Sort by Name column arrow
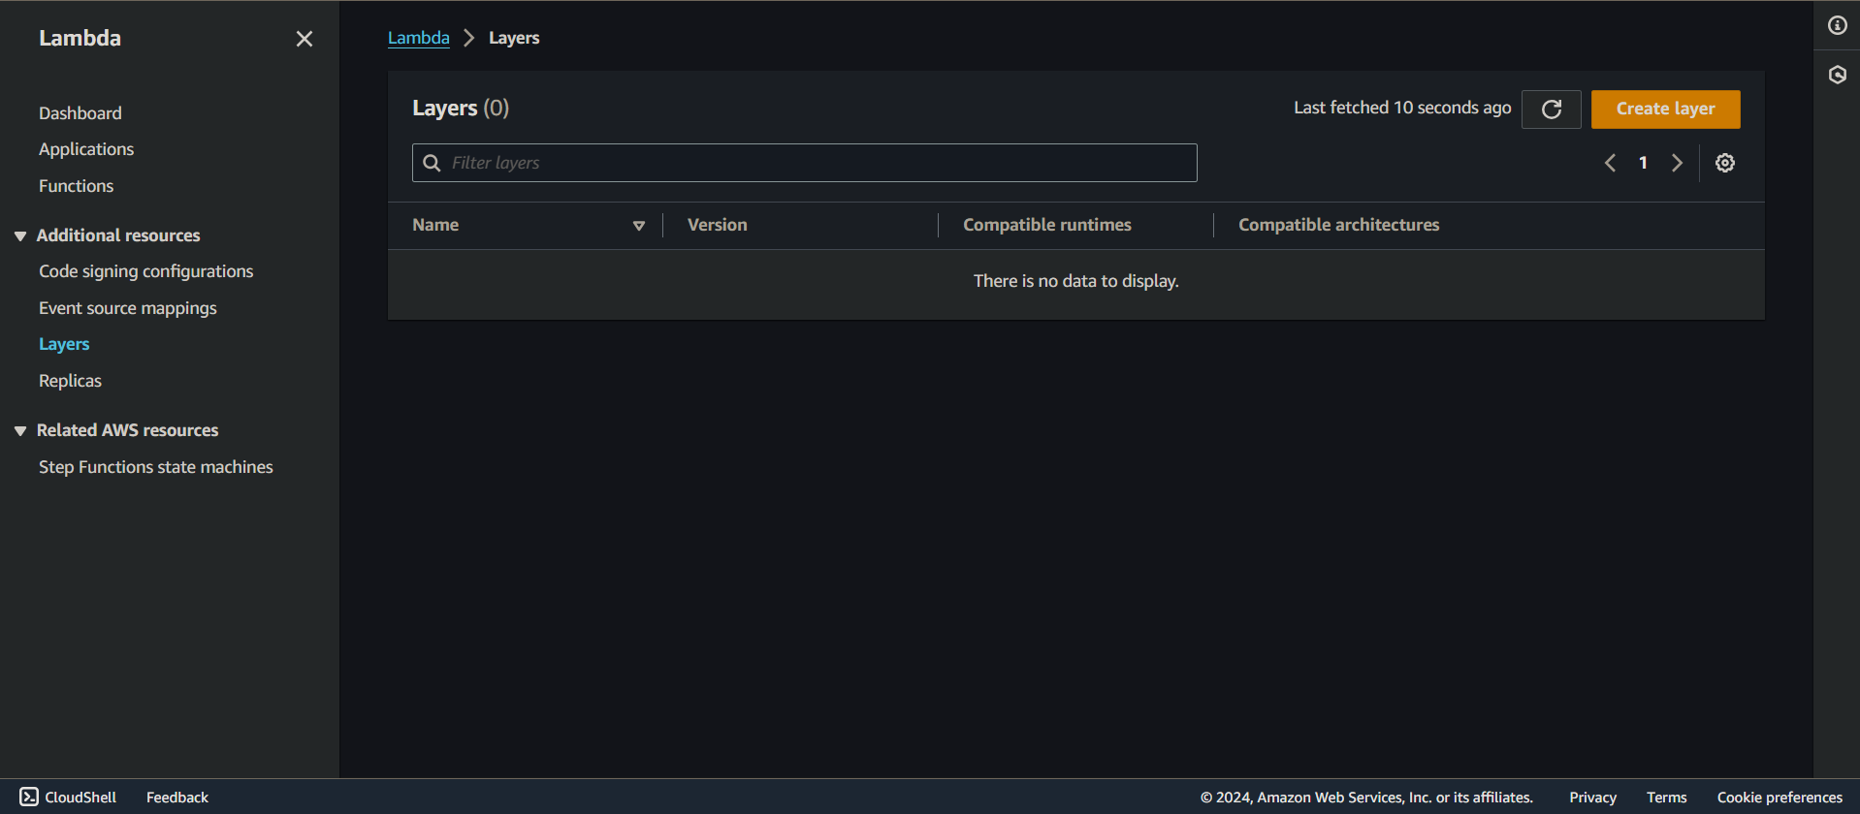 639,226
